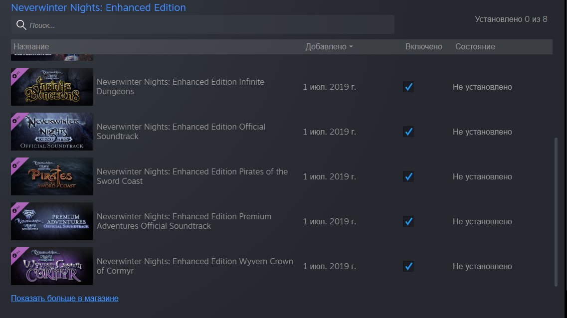Select the Wyvern Crown of Cormyr title text
This screenshot has height=318, width=567.
click(195, 266)
